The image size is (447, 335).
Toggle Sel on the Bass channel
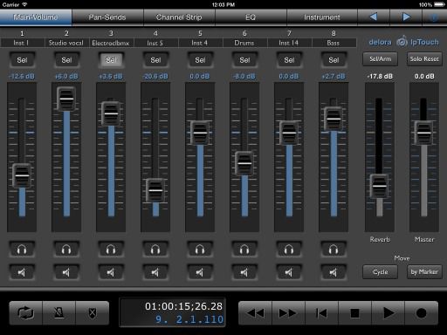point(334,60)
